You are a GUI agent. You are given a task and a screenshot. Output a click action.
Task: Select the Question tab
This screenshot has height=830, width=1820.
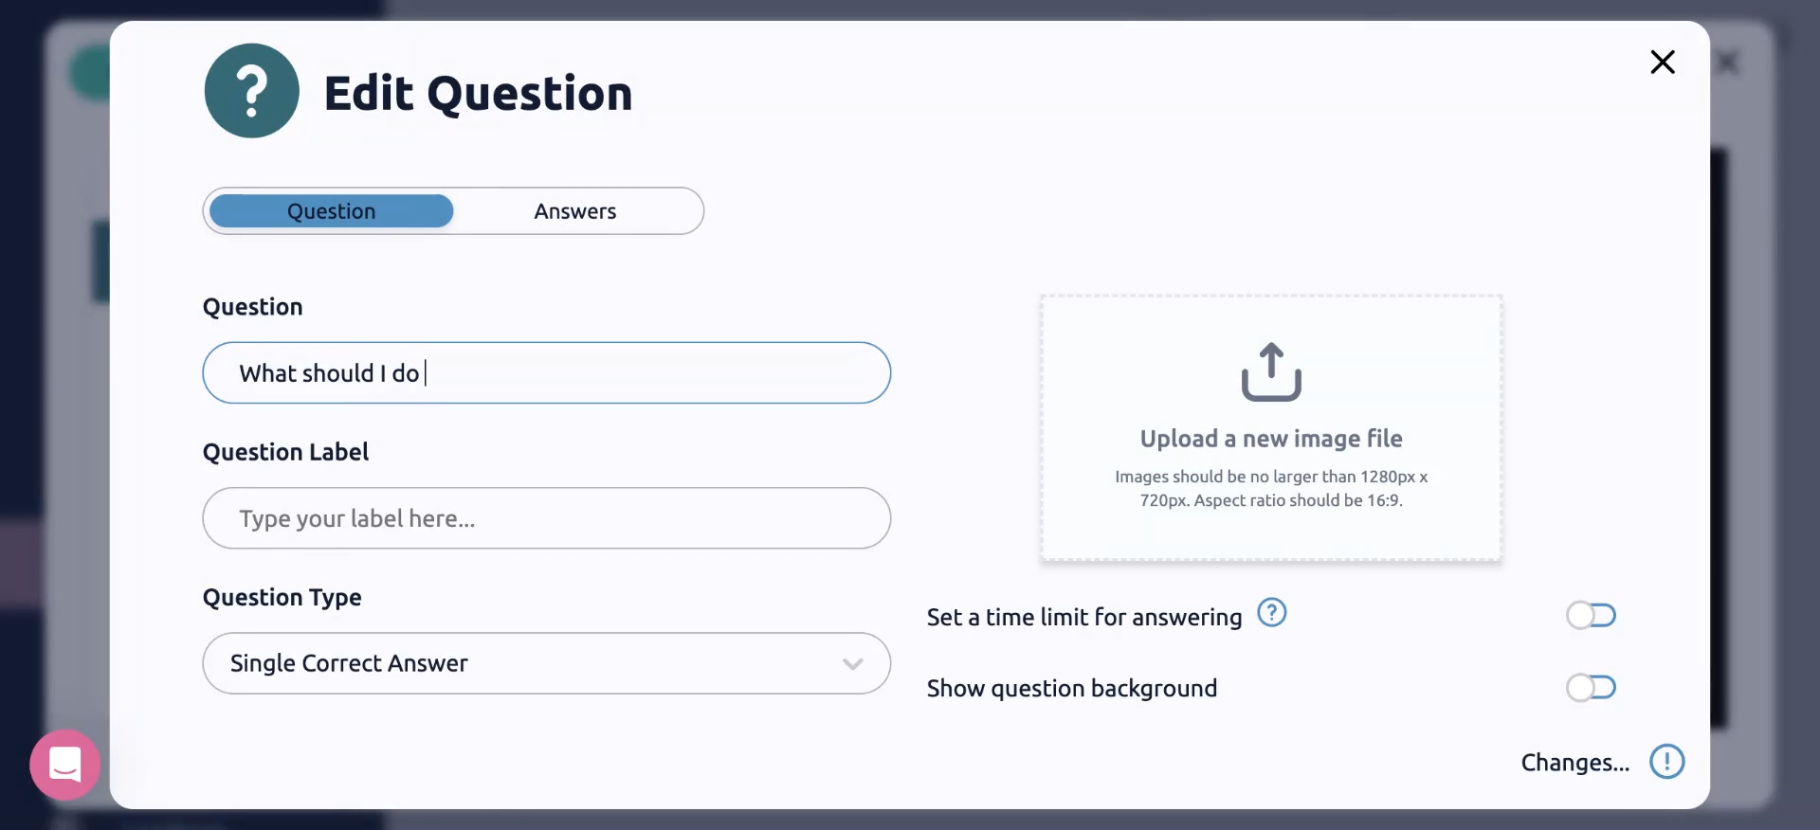tap(331, 211)
